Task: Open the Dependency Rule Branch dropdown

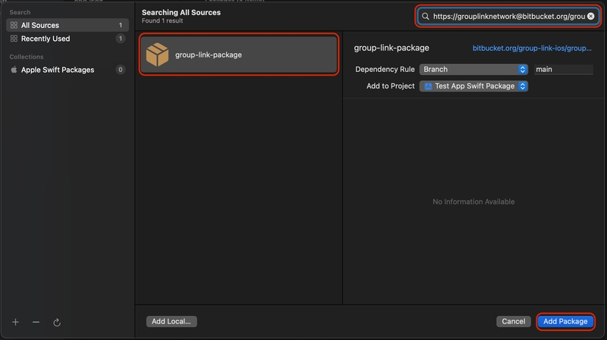Action: (473, 69)
